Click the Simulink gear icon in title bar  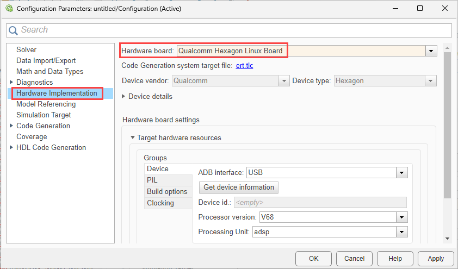coord(9,9)
